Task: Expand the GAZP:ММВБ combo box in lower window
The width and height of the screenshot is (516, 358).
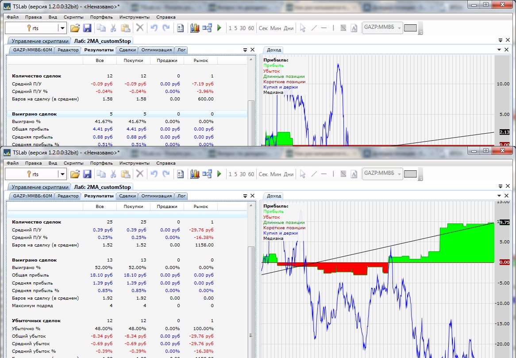Action: coord(400,174)
